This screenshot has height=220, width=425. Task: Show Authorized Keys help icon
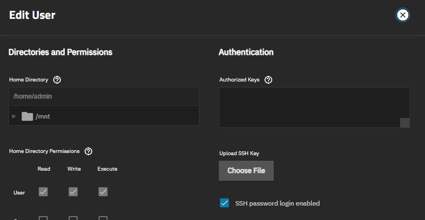[268, 80]
